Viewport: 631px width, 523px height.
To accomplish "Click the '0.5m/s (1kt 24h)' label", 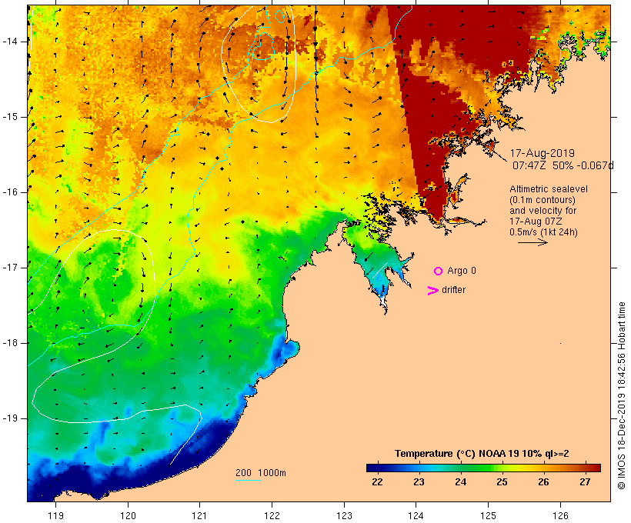I will pyautogui.click(x=543, y=232).
